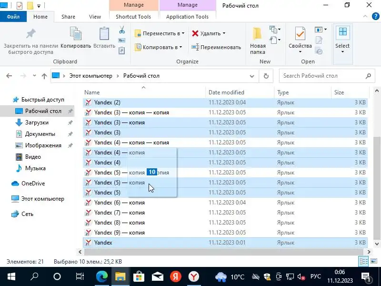Click the Свойства checkmark icon
This screenshot has height=286, width=381.
coord(300,33)
